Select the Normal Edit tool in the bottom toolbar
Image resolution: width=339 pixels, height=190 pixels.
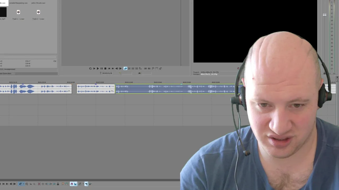coord(20,184)
